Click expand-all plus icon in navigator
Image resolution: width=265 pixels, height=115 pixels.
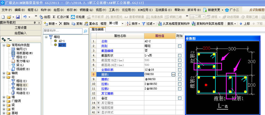pos(4,40)
